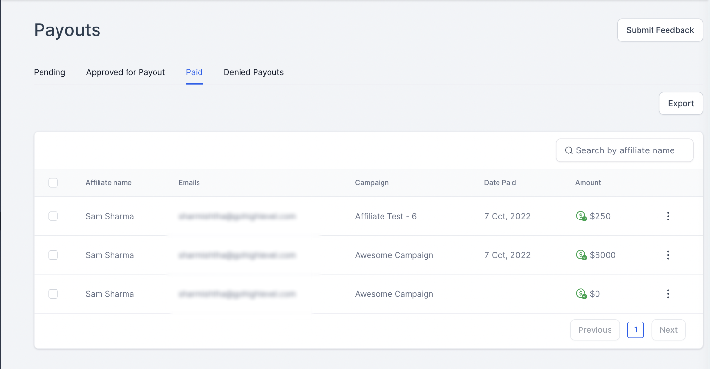Screen dimensions: 710x369
Task: Open the three-dot menu for the $250 payout
Action: point(668,216)
